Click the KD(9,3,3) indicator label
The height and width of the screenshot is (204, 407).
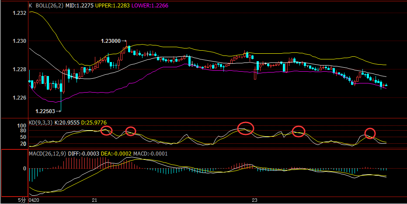point(41,123)
